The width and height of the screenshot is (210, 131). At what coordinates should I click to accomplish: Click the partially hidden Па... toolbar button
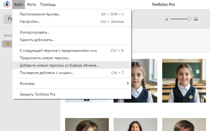coord(8,19)
